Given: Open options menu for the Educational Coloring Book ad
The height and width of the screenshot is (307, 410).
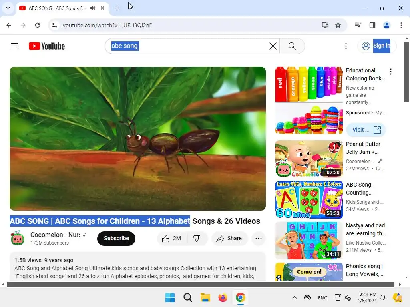Looking at the screenshot, I should tap(391, 72).
